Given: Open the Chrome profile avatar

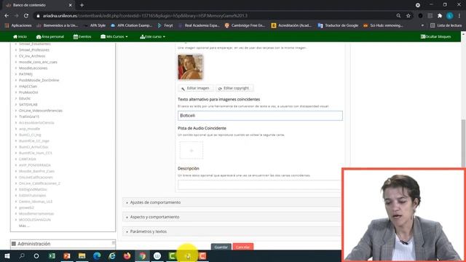Looking at the screenshot, I should [x=450, y=16].
